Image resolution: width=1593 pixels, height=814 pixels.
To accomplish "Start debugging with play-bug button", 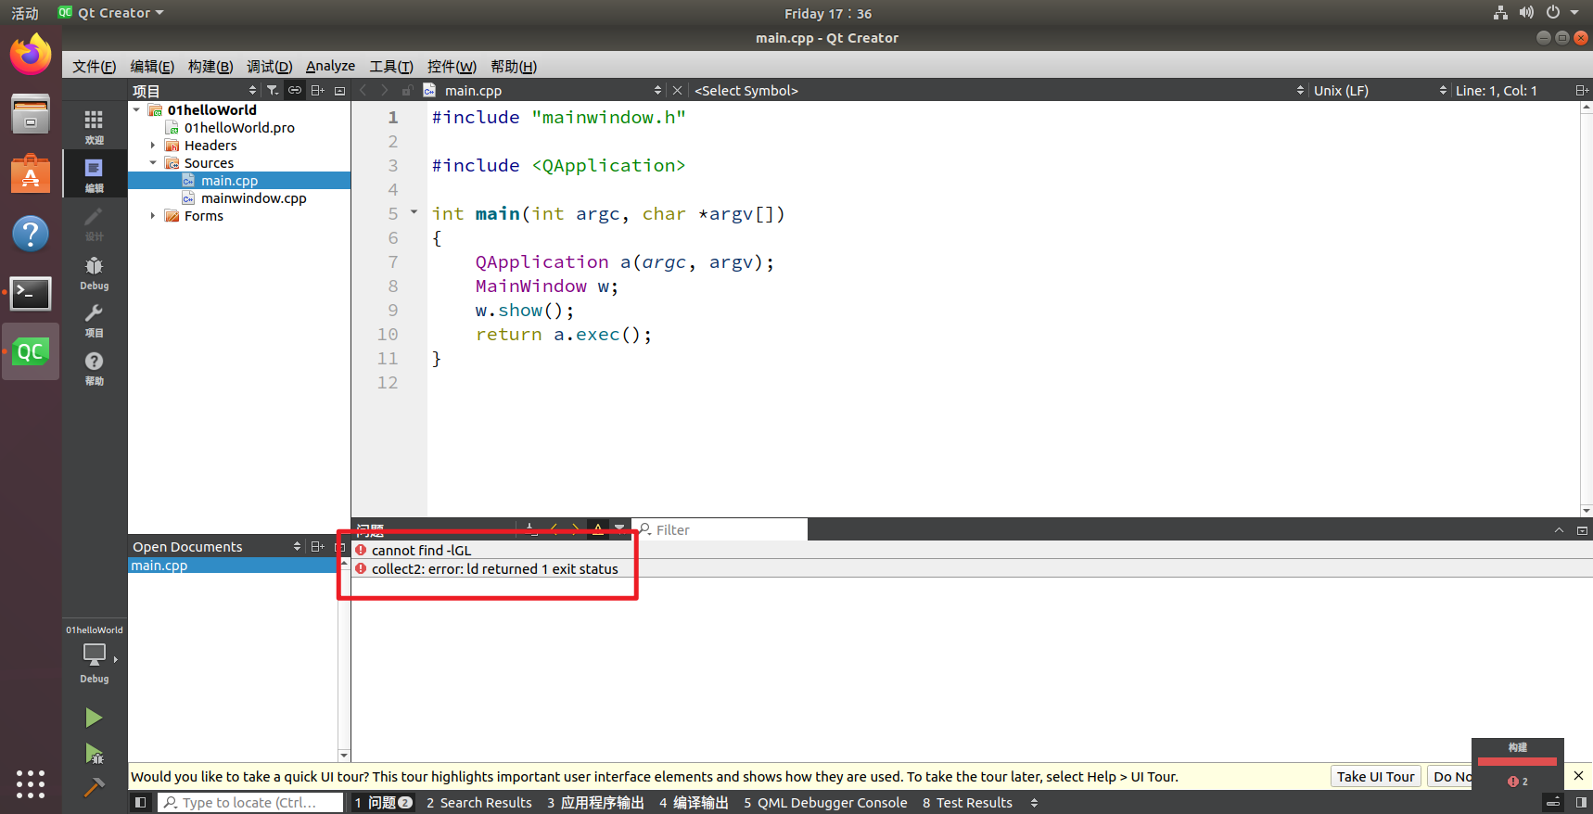I will pyautogui.click(x=94, y=753).
